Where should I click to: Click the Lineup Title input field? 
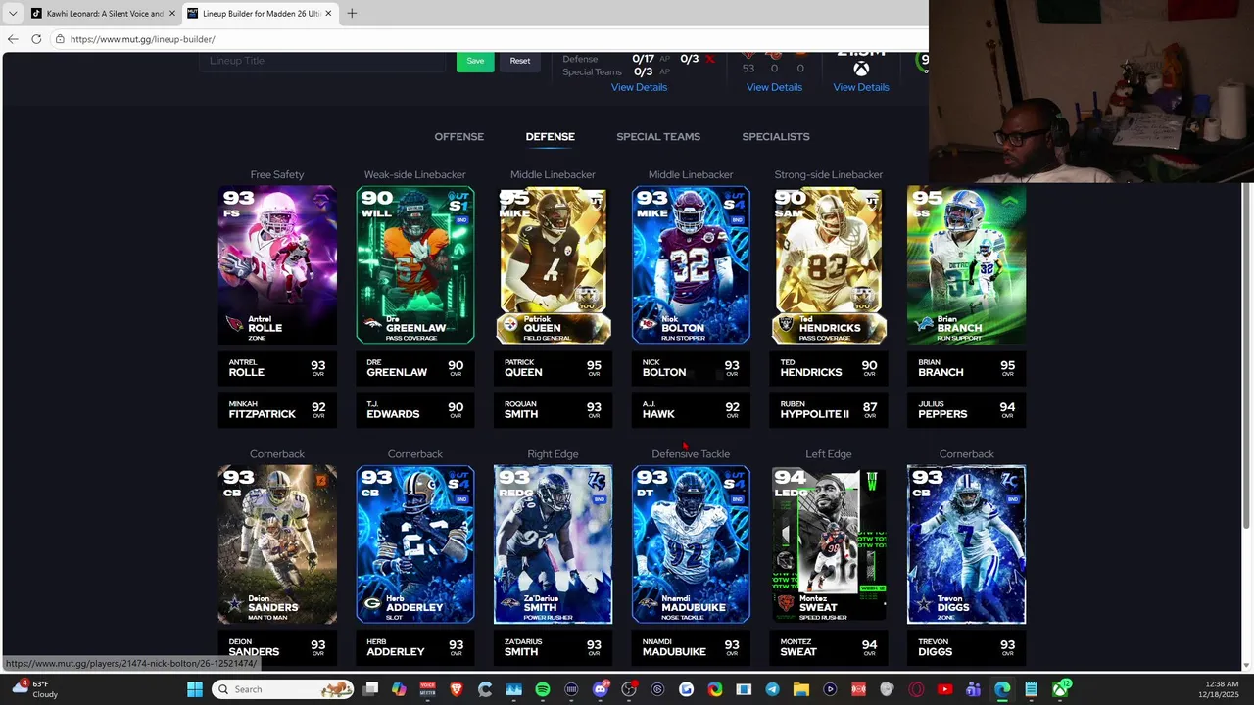tap(322, 61)
